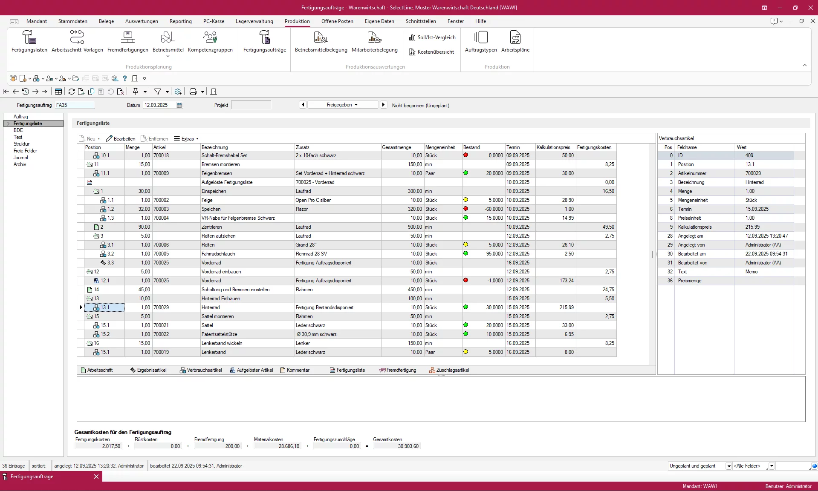Open the Produktion menu
The width and height of the screenshot is (818, 491).
(x=297, y=21)
